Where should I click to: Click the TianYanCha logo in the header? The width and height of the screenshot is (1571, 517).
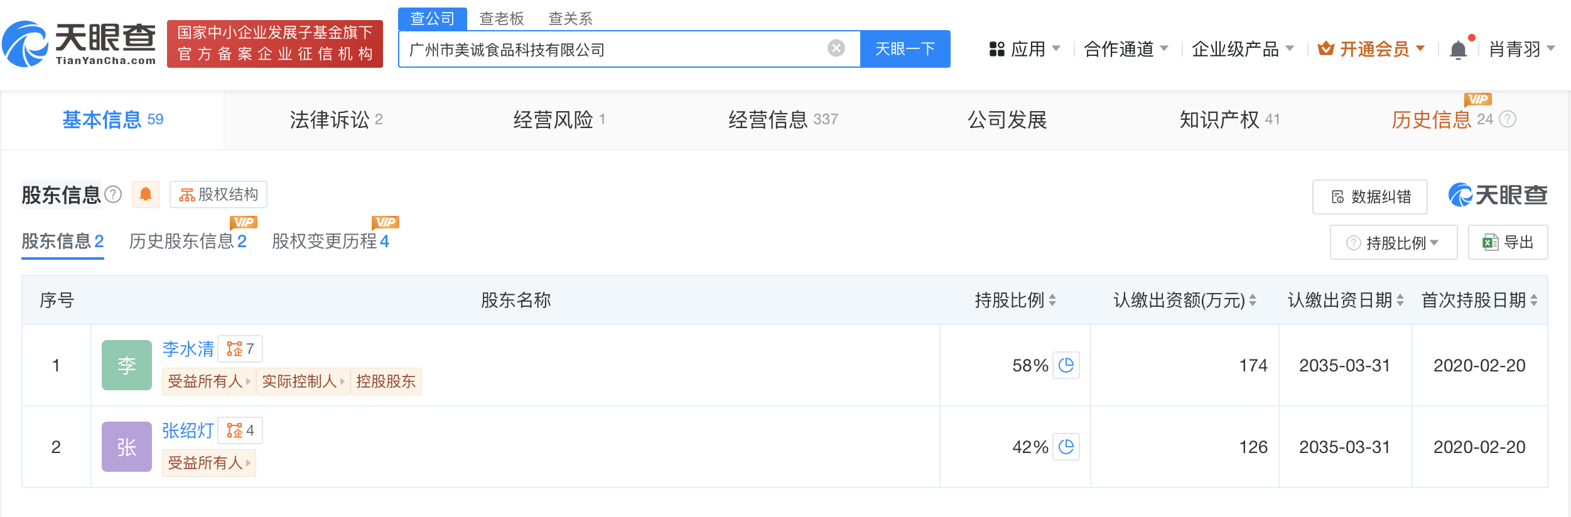[x=79, y=44]
